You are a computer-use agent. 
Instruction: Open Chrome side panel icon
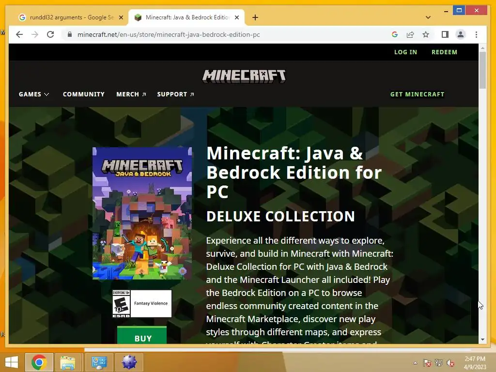[x=445, y=34]
